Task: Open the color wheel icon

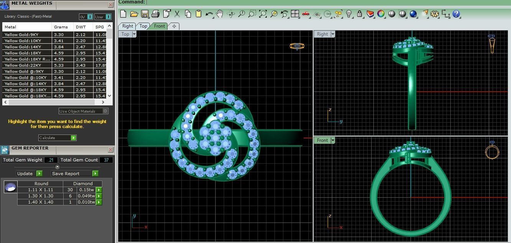Action: 381,14
